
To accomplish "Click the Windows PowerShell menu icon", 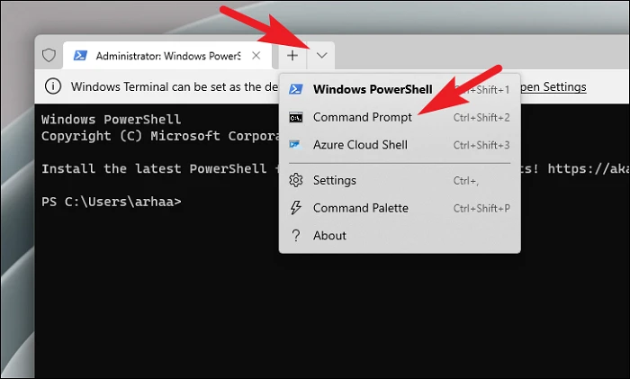I will (296, 89).
